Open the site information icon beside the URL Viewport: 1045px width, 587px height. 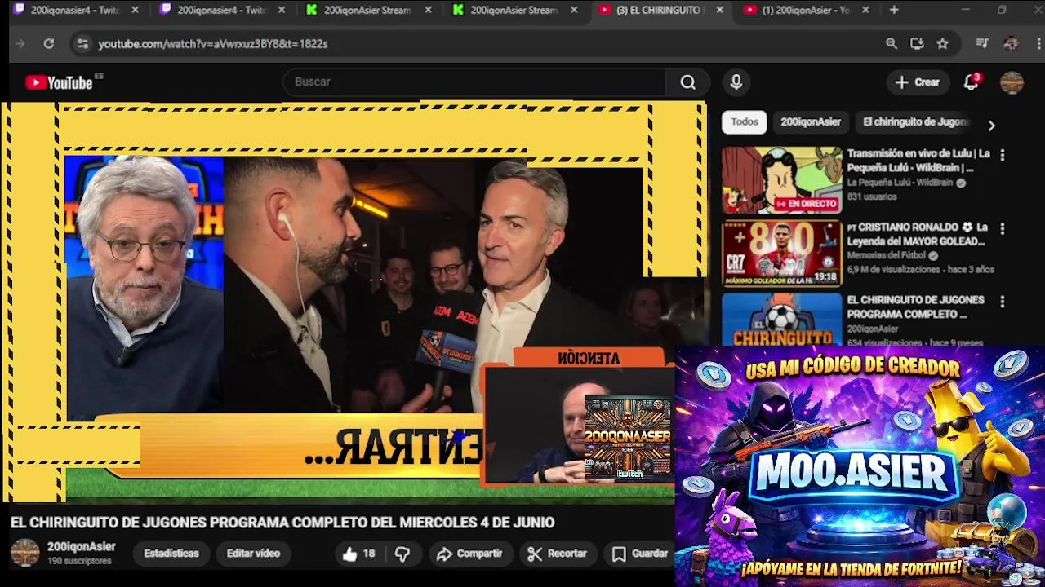[82, 44]
